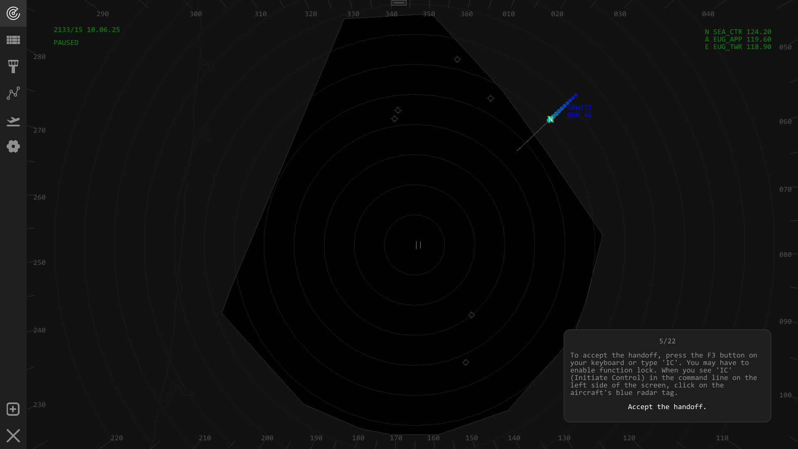Click the 270 compass heading label
This screenshot has width=798, height=449.
pyautogui.click(x=39, y=131)
